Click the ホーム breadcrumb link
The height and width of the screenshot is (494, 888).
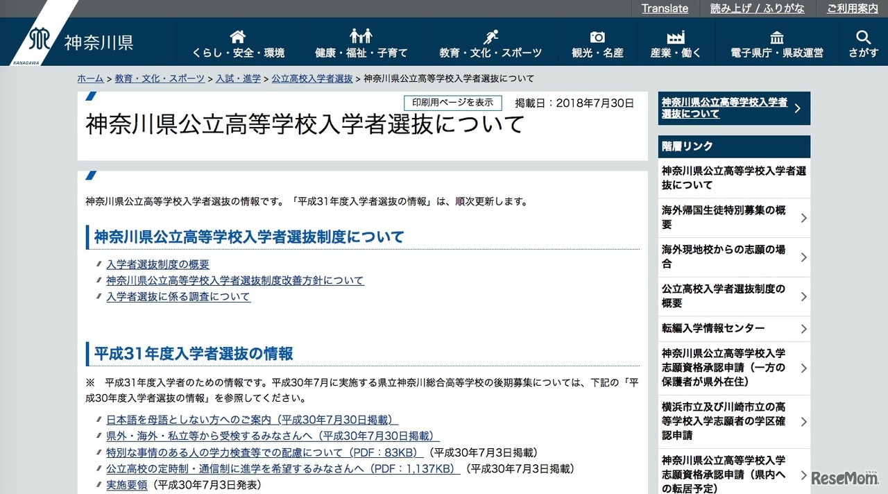tap(90, 78)
